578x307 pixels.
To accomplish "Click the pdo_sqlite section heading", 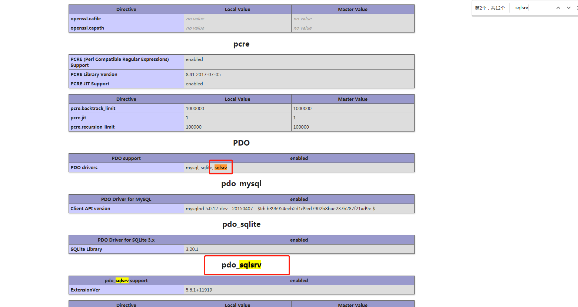I will (x=241, y=224).
